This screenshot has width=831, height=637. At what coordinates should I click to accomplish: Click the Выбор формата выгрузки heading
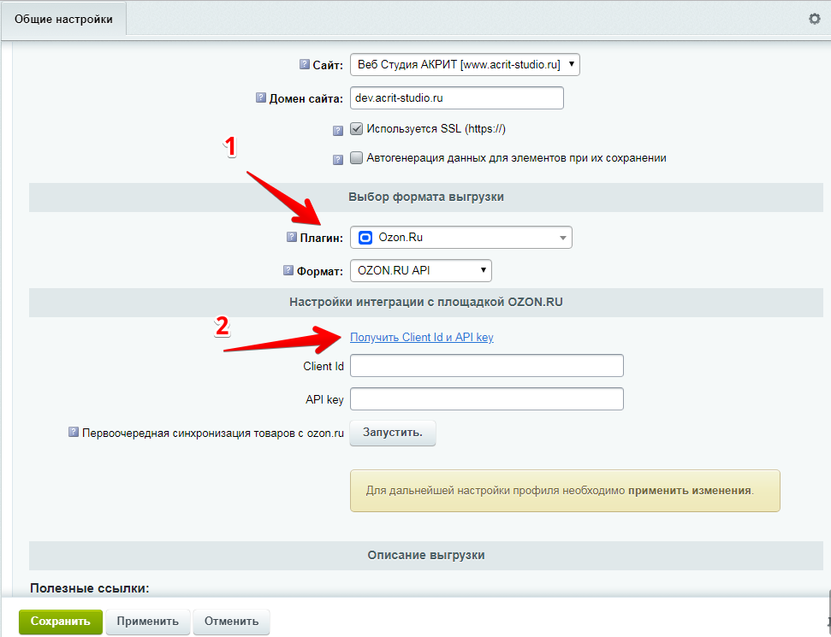tap(426, 197)
